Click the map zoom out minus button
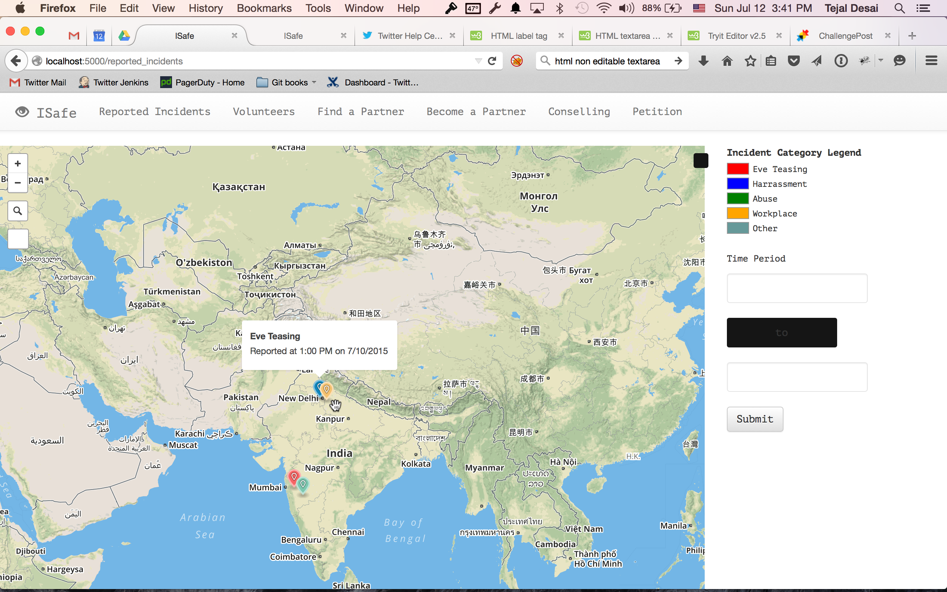947x592 pixels. (18, 183)
